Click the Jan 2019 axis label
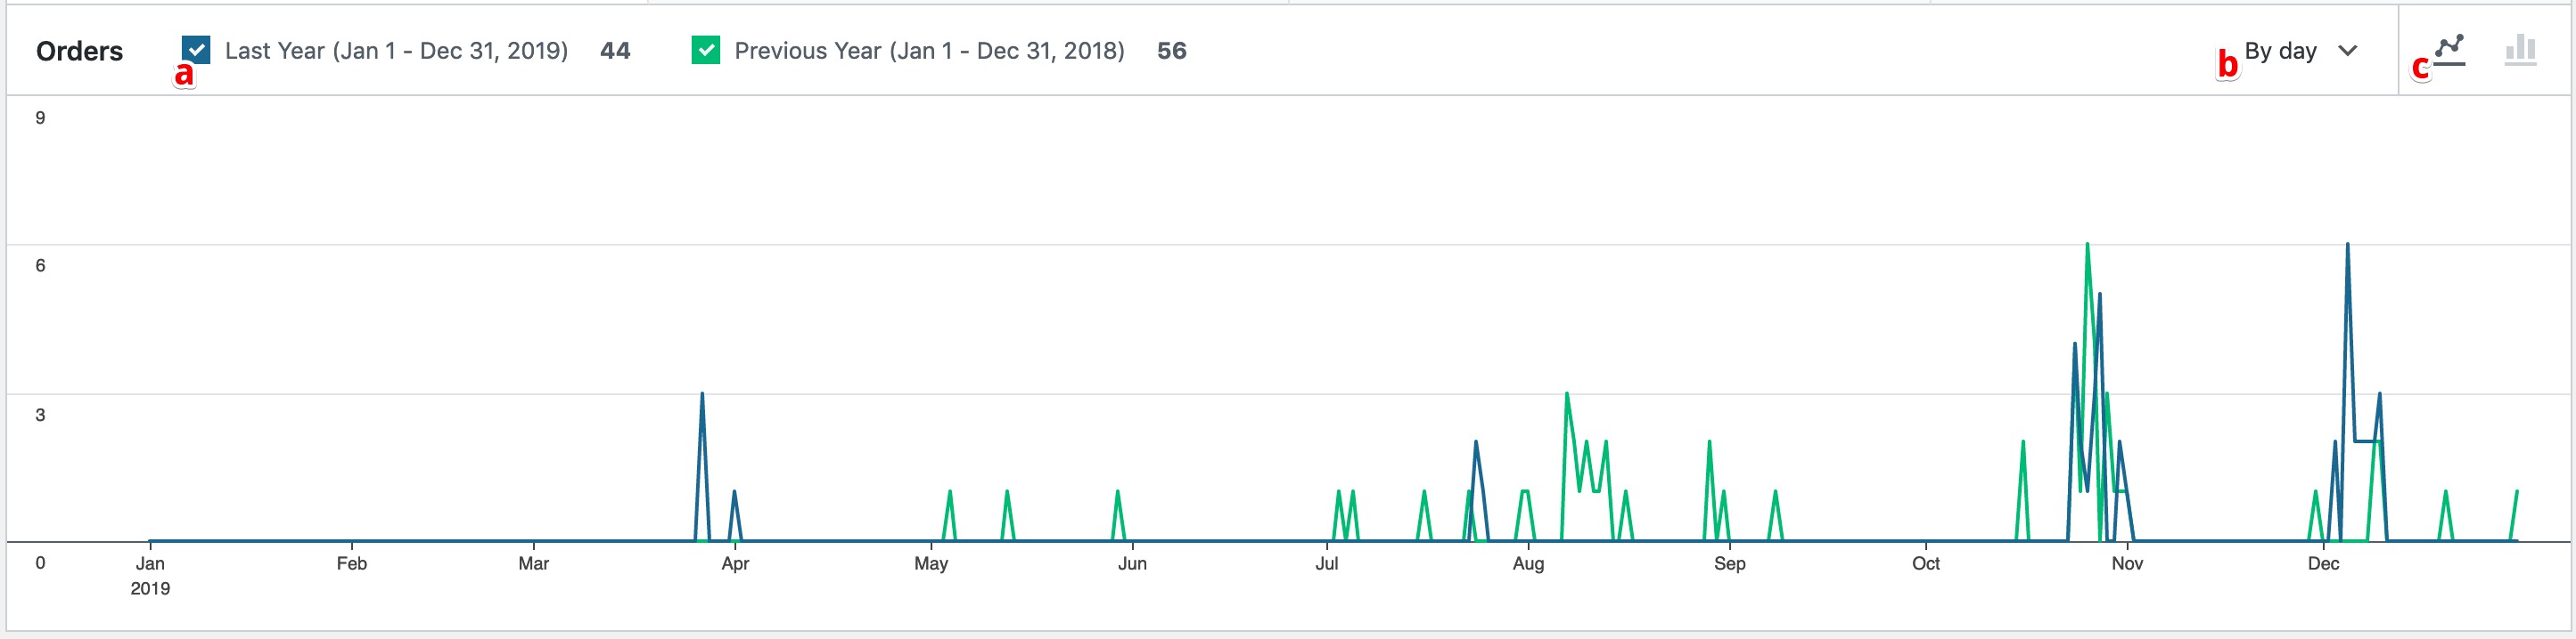 [150, 576]
